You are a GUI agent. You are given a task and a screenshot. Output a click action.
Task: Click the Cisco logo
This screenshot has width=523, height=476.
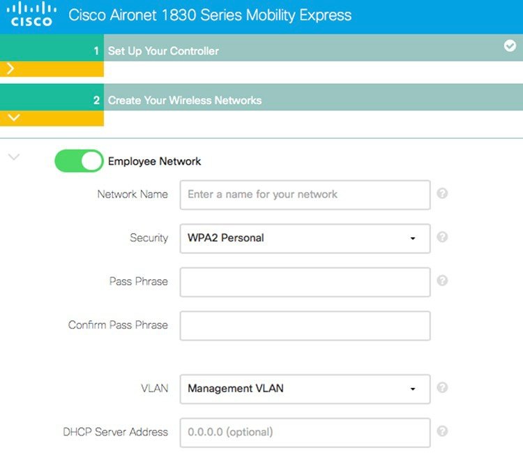click(x=32, y=14)
